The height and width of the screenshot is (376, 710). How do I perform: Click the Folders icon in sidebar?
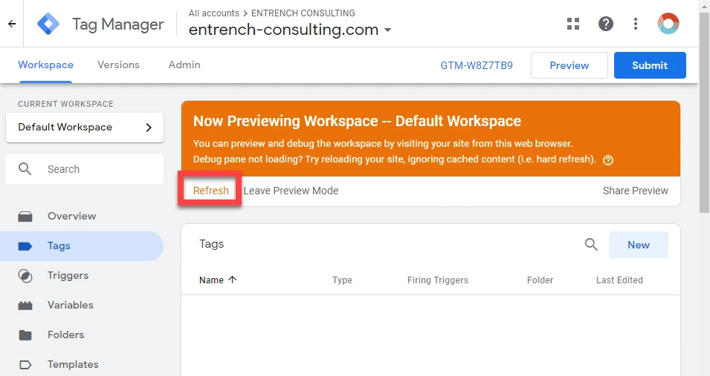click(x=25, y=335)
